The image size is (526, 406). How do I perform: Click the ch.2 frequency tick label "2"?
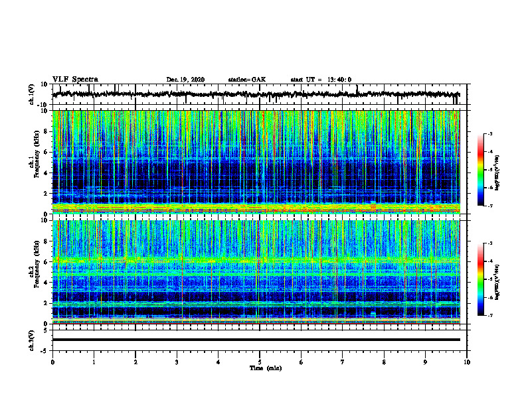click(x=46, y=303)
